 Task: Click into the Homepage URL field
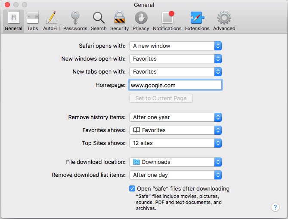175,85
